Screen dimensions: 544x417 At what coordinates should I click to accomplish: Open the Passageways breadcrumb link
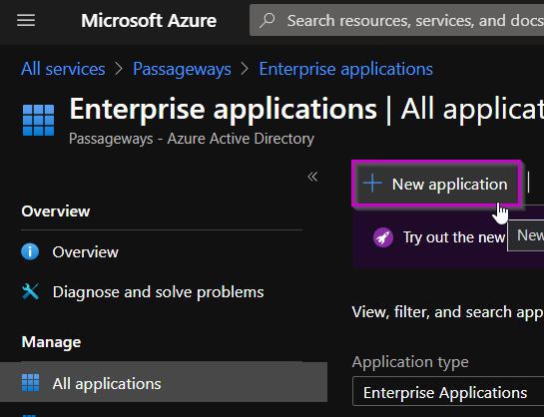point(182,69)
